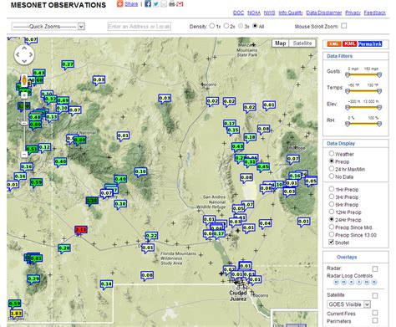Screen dimensions: 396x327
Task: Open the 0.14 station marker
Action: 106,284
